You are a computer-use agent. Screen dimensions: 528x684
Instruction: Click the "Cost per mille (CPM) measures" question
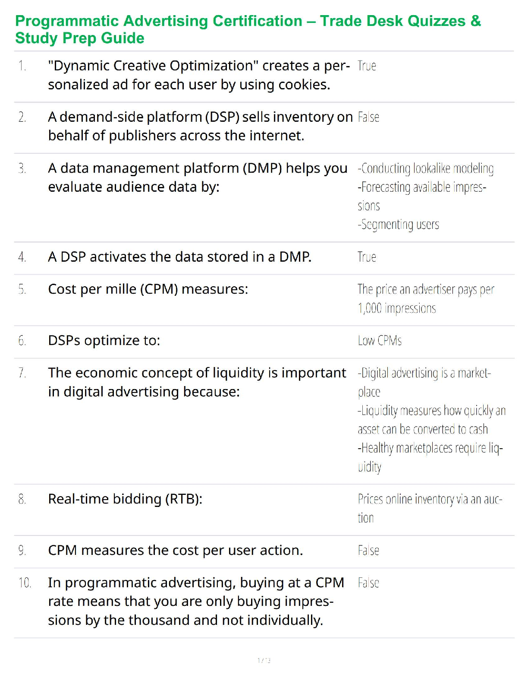coord(148,289)
